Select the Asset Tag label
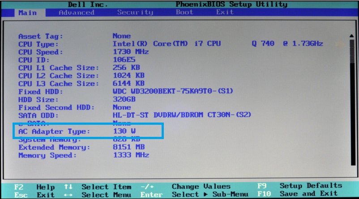Screen dimensions: 359x199 pyautogui.click(x=41, y=36)
